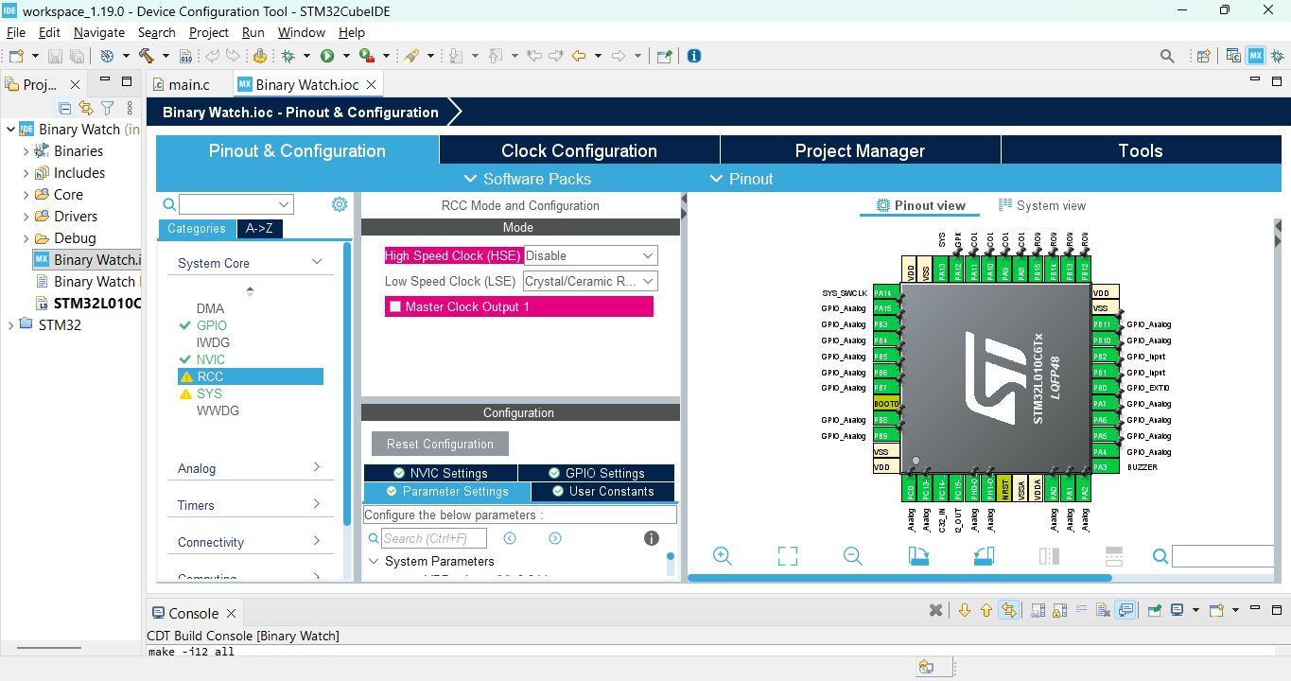This screenshot has width=1291, height=681.
Task: Open the Tools tab
Action: pyautogui.click(x=1140, y=150)
